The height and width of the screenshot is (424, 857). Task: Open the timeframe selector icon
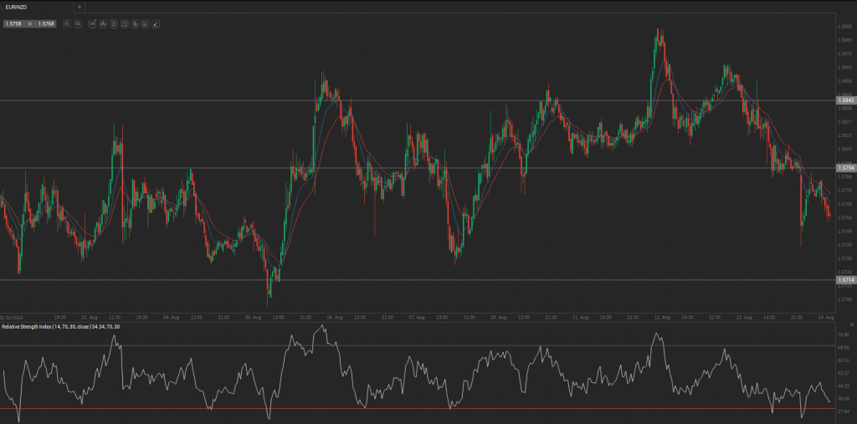pyautogui.click(x=91, y=24)
